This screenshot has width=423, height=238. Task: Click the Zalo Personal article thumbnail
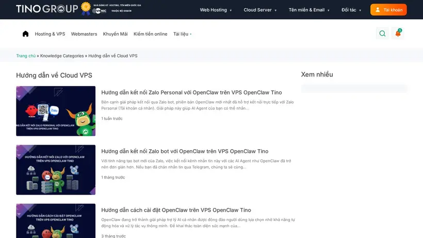pyautogui.click(x=56, y=111)
